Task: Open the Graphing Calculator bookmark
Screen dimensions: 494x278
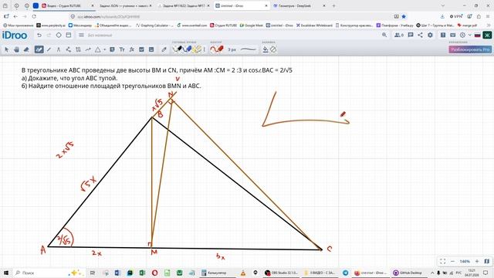Action: [154, 25]
